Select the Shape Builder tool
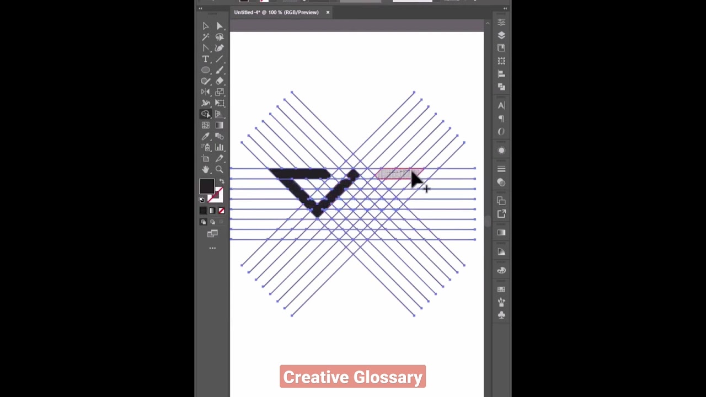 206,114
